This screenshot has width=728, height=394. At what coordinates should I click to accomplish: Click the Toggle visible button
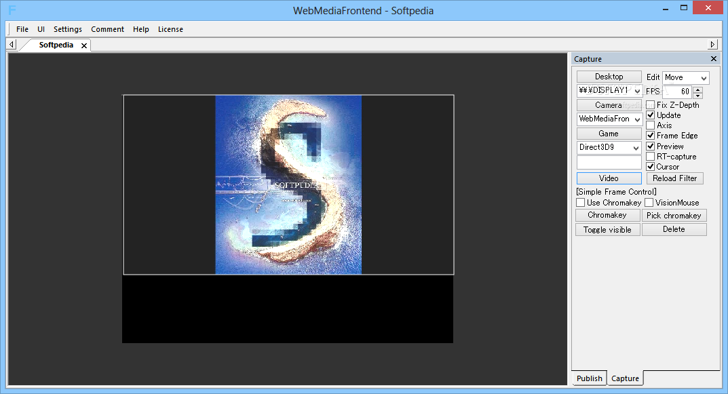[607, 230]
